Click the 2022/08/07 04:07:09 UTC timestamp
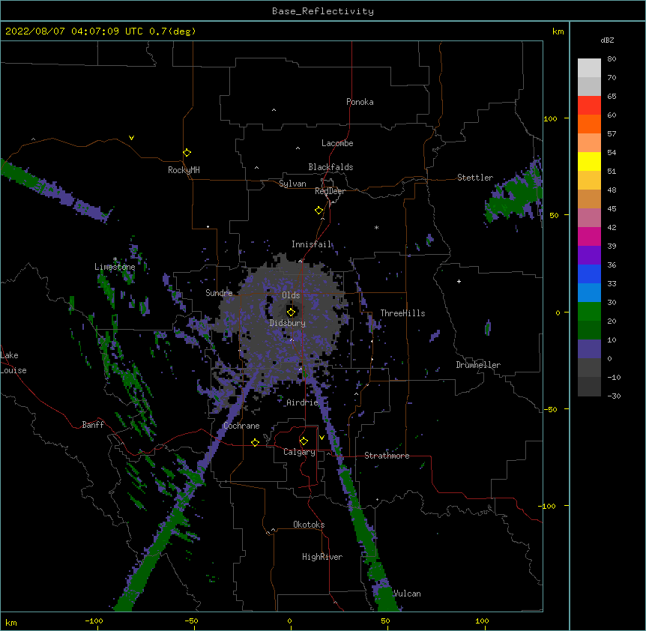 tap(74, 31)
